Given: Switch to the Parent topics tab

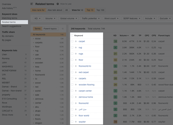Looking at the screenshot, I should (x=50, y=29).
